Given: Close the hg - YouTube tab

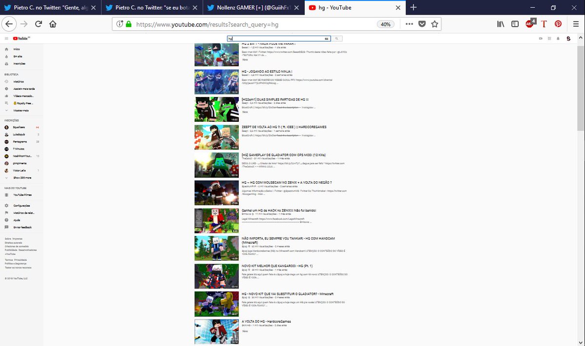Looking at the screenshot, I should coord(398,8).
